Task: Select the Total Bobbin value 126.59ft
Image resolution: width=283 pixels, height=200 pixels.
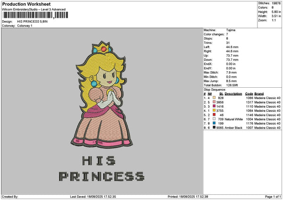Action: tap(232, 85)
